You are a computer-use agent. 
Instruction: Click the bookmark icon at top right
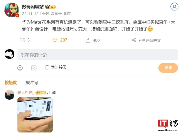(174, 6)
